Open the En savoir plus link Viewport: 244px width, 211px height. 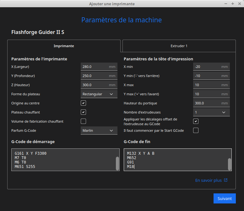pos(209,180)
